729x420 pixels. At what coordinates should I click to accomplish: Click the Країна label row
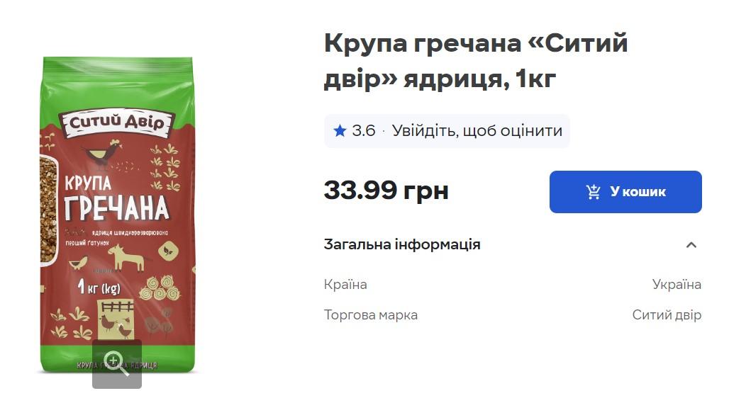pos(512,284)
